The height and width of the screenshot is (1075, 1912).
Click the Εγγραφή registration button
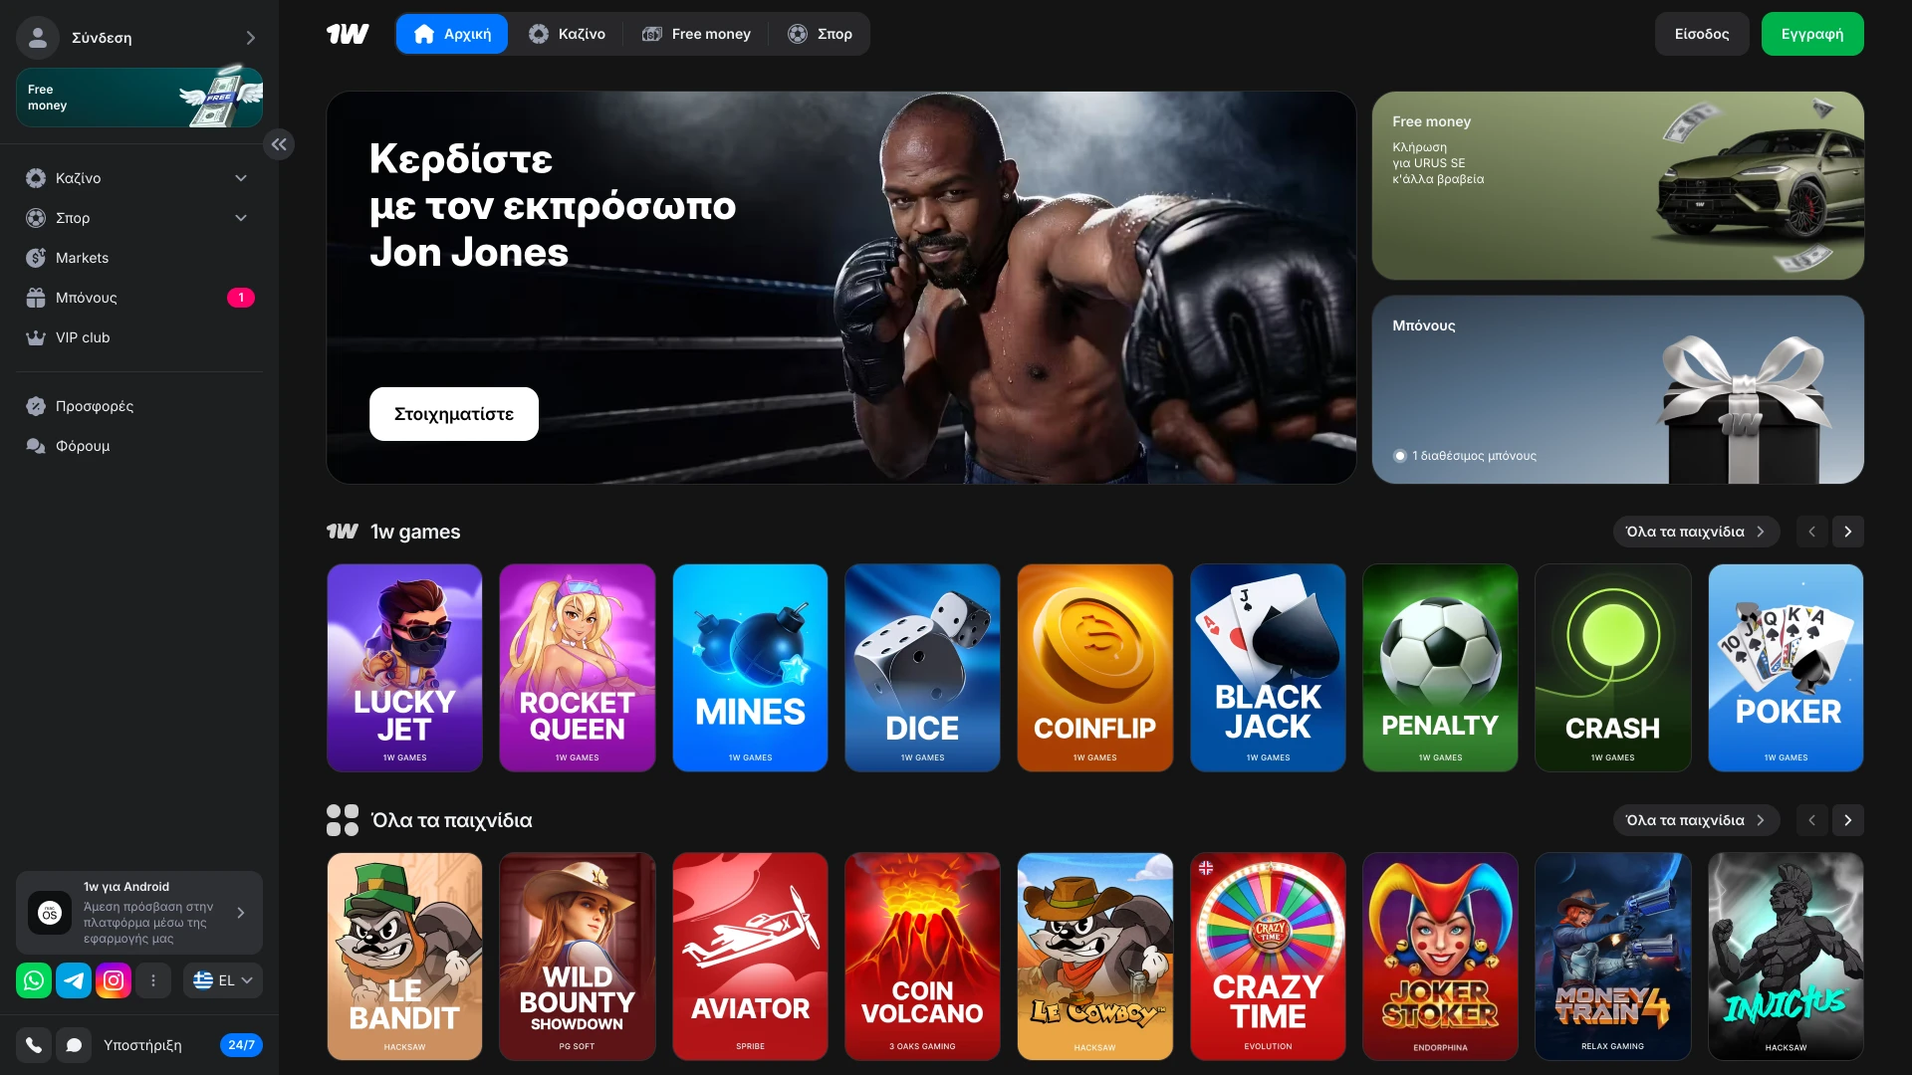1812,34
